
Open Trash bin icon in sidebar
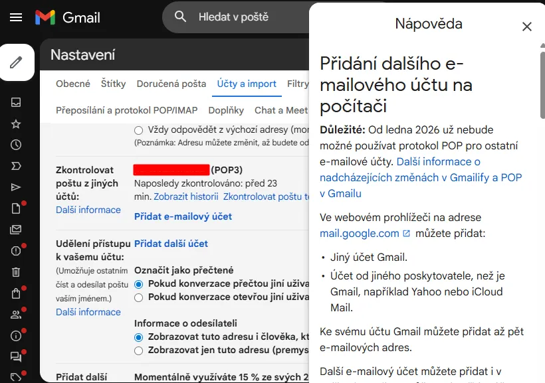click(x=16, y=271)
